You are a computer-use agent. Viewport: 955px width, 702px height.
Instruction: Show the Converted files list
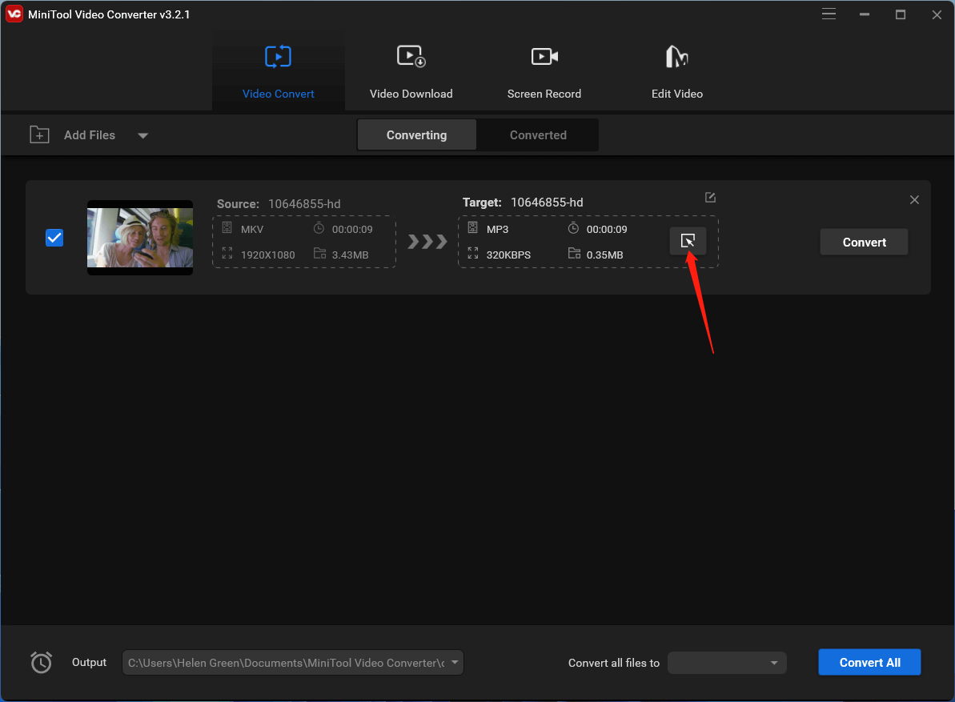(538, 134)
